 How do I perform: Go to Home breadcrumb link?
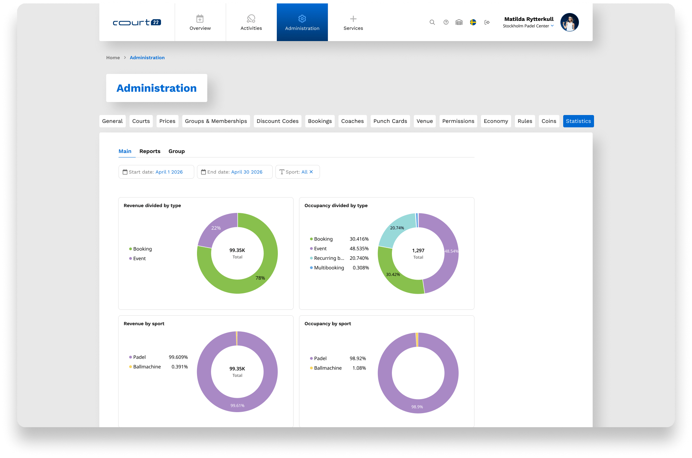pyautogui.click(x=113, y=58)
